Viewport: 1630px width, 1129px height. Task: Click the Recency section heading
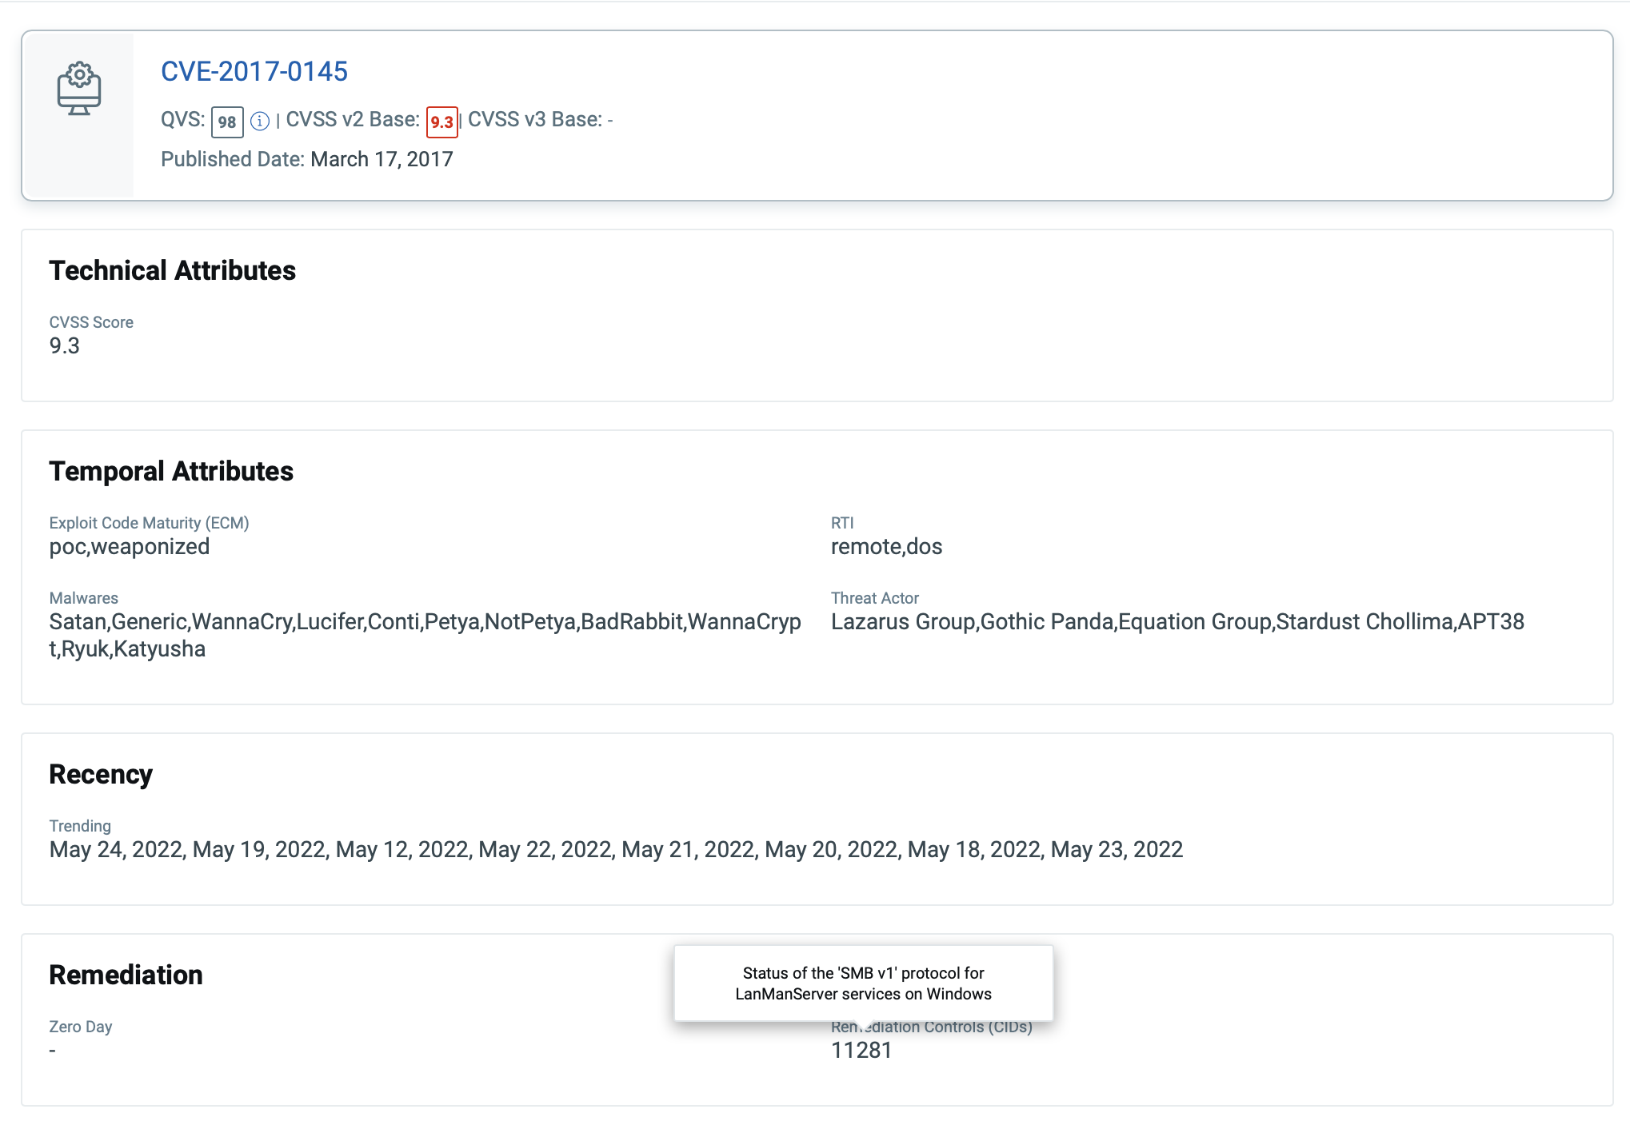coord(100,774)
